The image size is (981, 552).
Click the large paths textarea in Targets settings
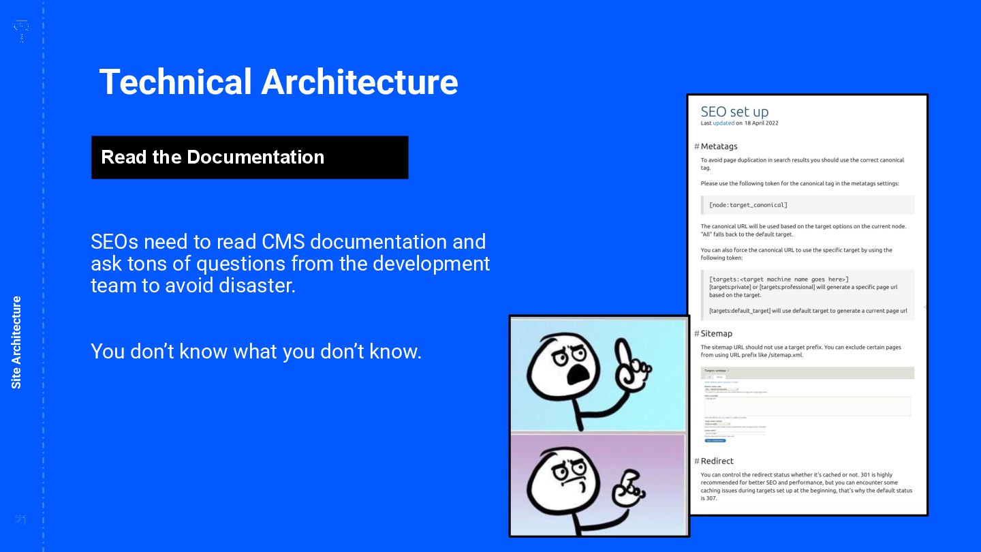click(807, 406)
